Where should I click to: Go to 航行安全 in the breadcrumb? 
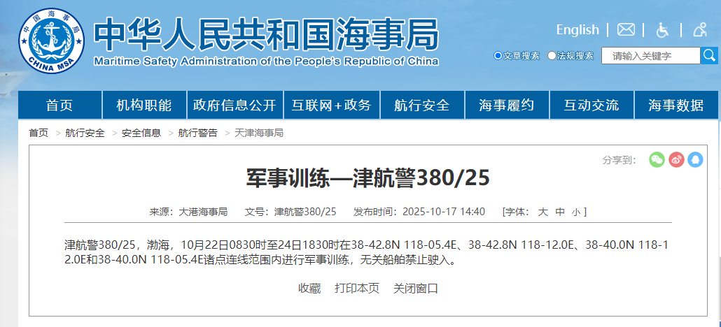tap(85, 133)
